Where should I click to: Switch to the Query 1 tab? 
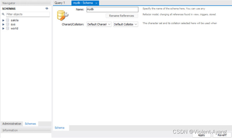[60, 3]
